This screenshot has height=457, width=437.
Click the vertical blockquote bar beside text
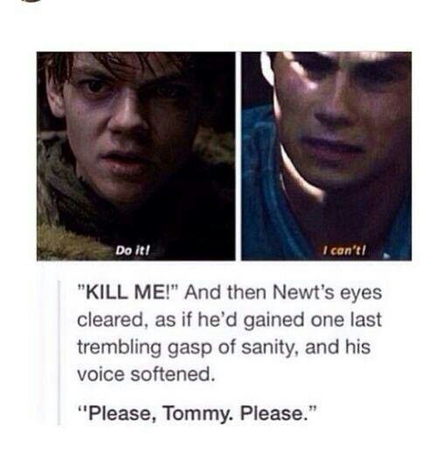pos(59,353)
